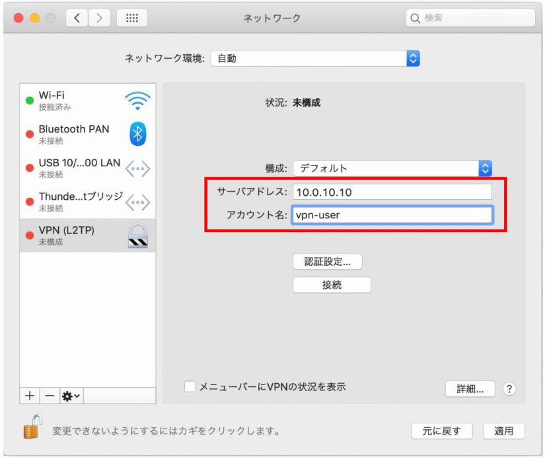Click the 認証設定... button
Image resolution: width=545 pixels, height=459 pixels.
(x=328, y=261)
